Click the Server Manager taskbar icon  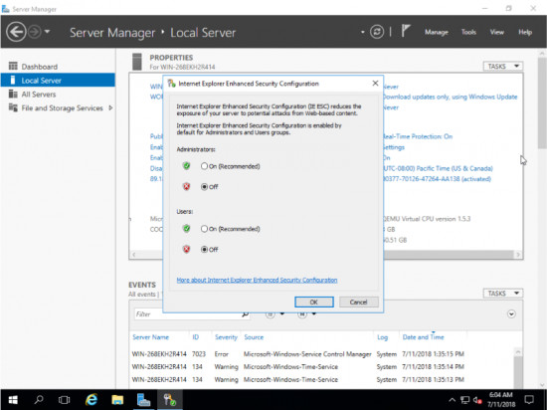143,399
